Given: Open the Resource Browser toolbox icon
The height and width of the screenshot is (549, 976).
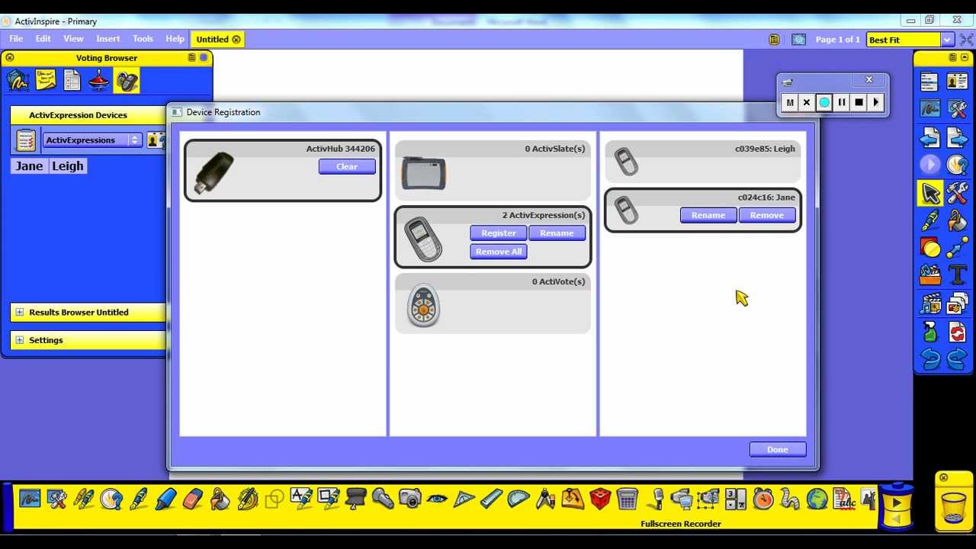Looking at the screenshot, I should (x=929, y=275).
